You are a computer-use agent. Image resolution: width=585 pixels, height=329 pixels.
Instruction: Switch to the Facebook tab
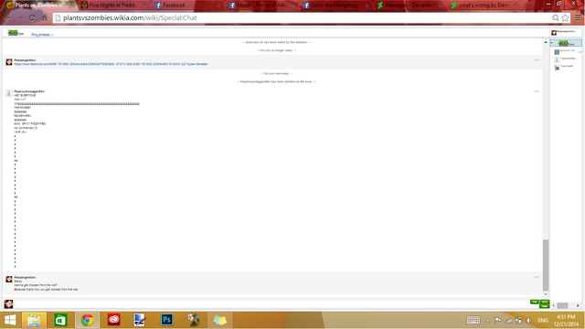click(x=186, y=5)
